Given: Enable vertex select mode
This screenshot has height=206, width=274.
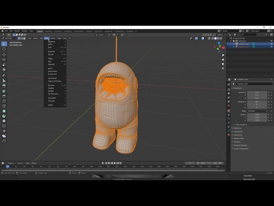Looking at the screenshot, I should 19,38.
